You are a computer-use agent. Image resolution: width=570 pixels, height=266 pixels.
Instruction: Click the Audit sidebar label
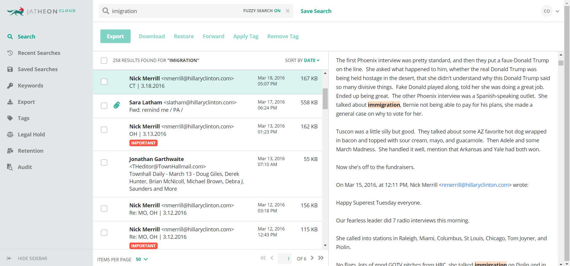[25, 167]
